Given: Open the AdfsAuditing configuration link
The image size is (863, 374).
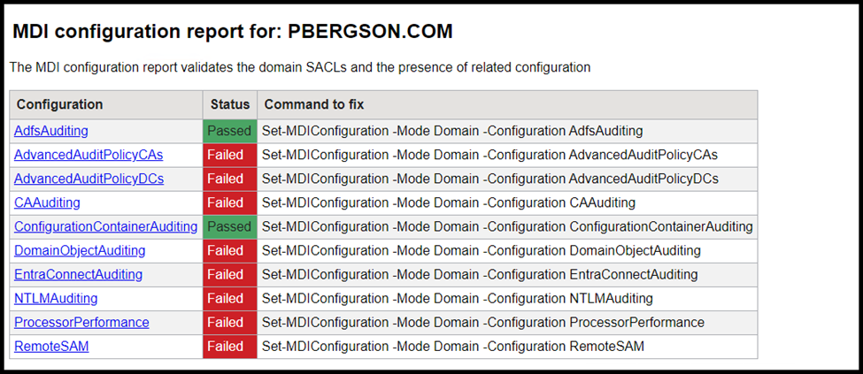Looking at the screenshot, I should pos(51,131).
